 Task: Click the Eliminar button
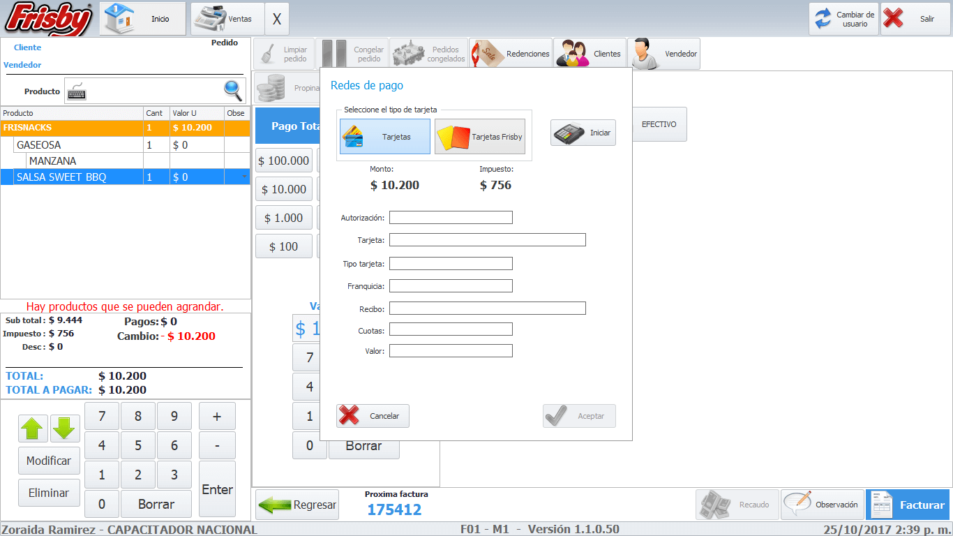pyautogui.click(x=49, y=493)
